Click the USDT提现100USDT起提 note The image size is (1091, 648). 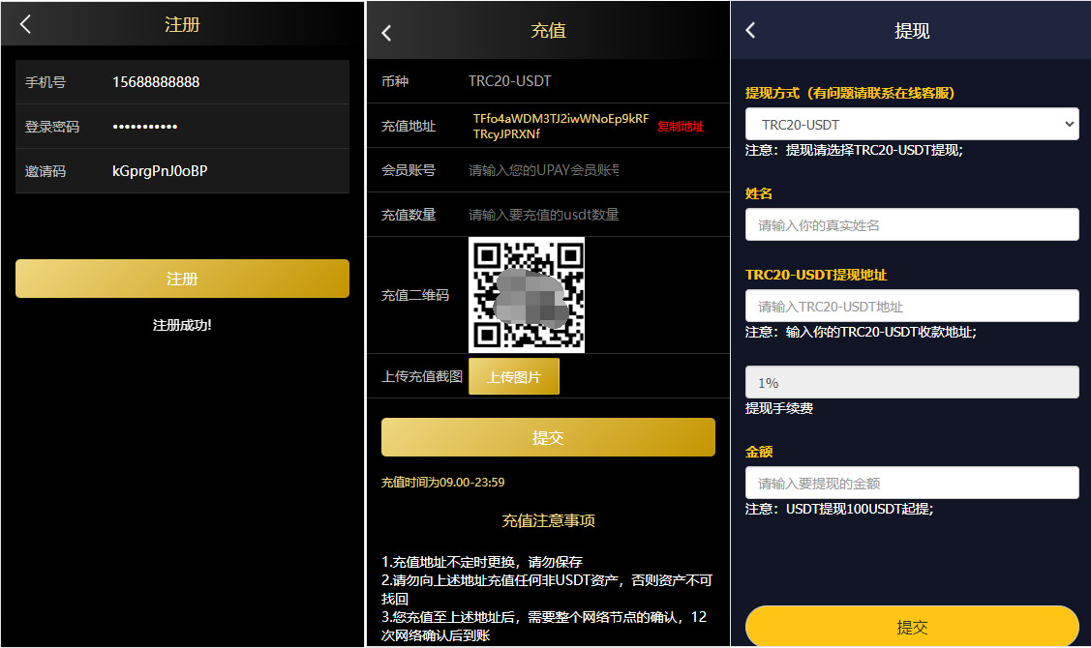pyautogui.click(x=839, y=509)
